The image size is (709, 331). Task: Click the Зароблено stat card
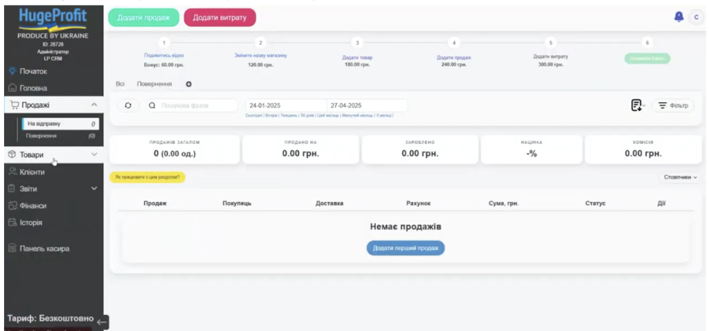(x=420, y=149)
